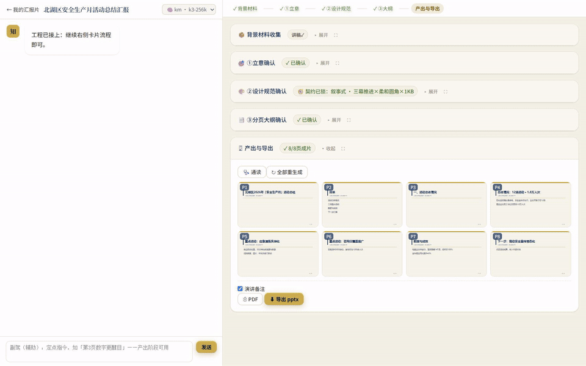This screenshot has height=366, width=586.
Task: Expand the ③分页大纲确认 card via 展开
Action: click(x=336, y=120)
